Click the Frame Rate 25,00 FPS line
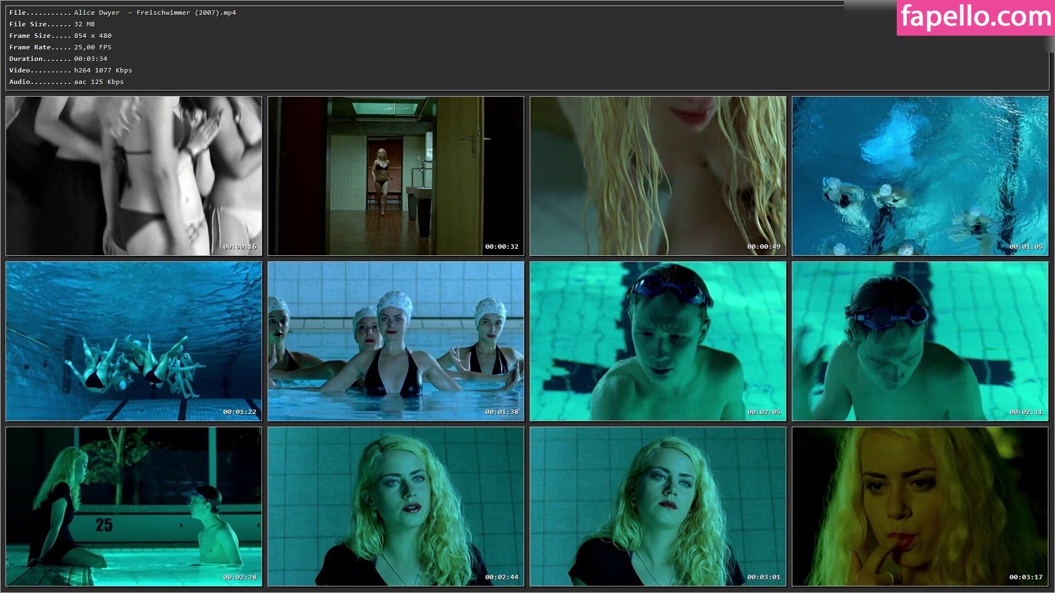 tap(60, 47)
